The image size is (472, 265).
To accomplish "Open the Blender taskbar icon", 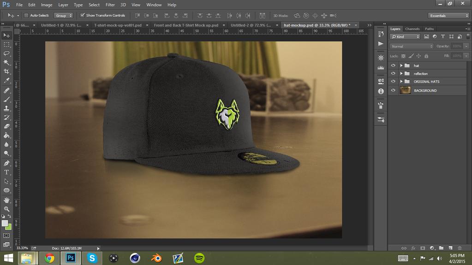I will tap(156, 258).
